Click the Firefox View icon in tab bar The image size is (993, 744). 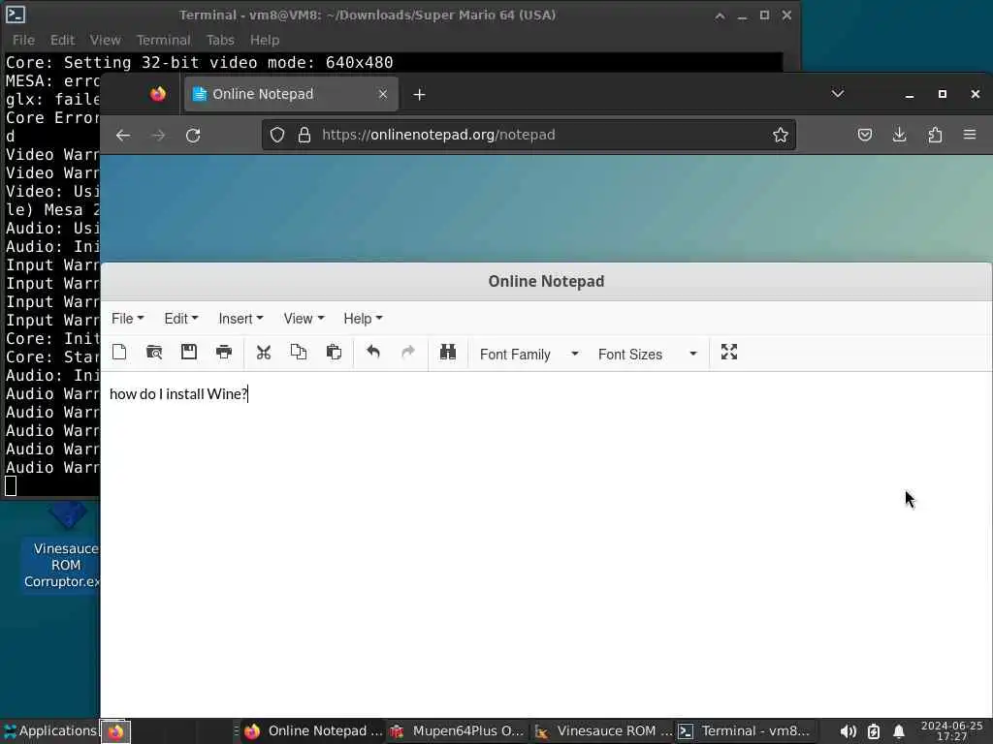point(158,94)
